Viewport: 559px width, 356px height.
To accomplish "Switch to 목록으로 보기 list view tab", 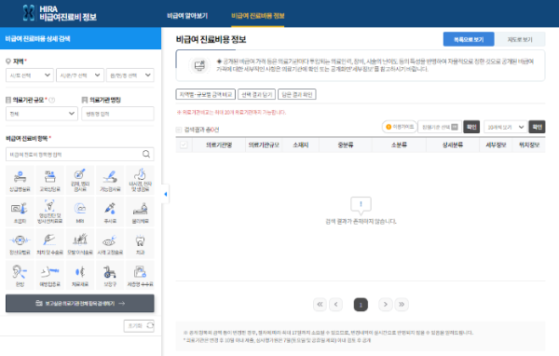I will click(469, 39).
